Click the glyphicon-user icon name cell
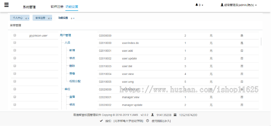Screen dimensions: 271x126 coord(38,36)
